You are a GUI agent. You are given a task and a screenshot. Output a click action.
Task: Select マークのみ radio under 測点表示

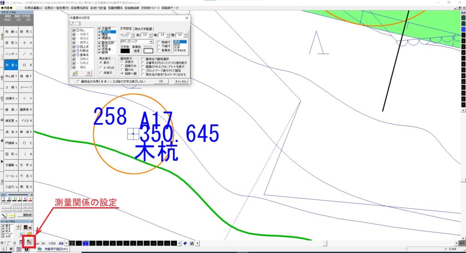point(101,68)
